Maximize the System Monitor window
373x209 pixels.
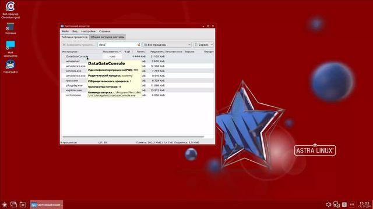(208, 26)
